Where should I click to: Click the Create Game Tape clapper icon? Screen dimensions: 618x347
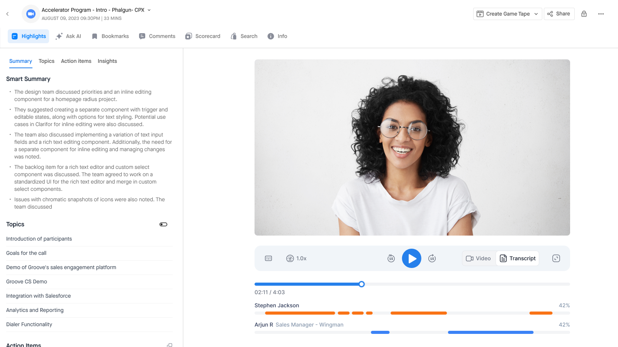480,14
